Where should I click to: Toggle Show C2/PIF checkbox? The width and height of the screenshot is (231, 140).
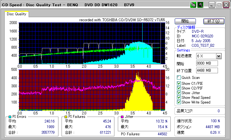pyautogui.click(x=179, y=88)
